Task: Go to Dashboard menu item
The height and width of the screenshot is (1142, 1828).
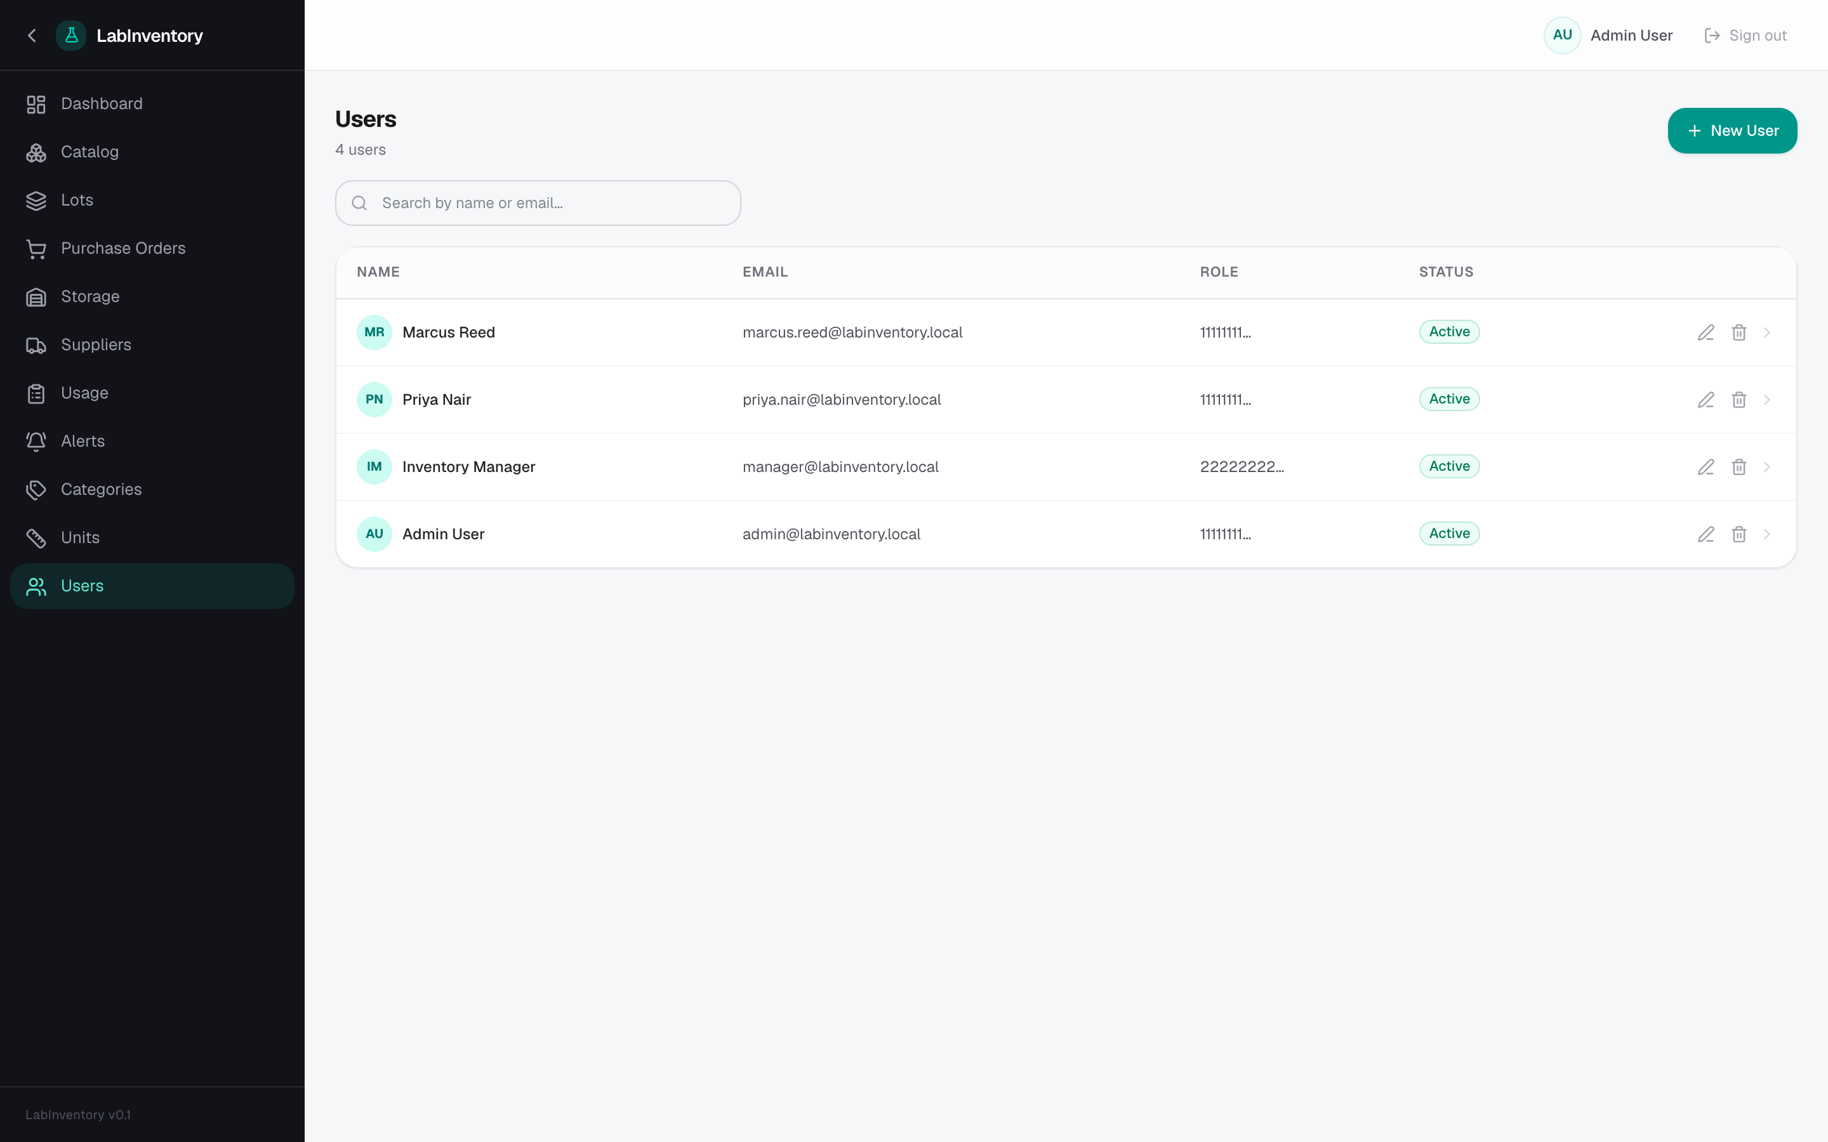Action: coord(152,104)
